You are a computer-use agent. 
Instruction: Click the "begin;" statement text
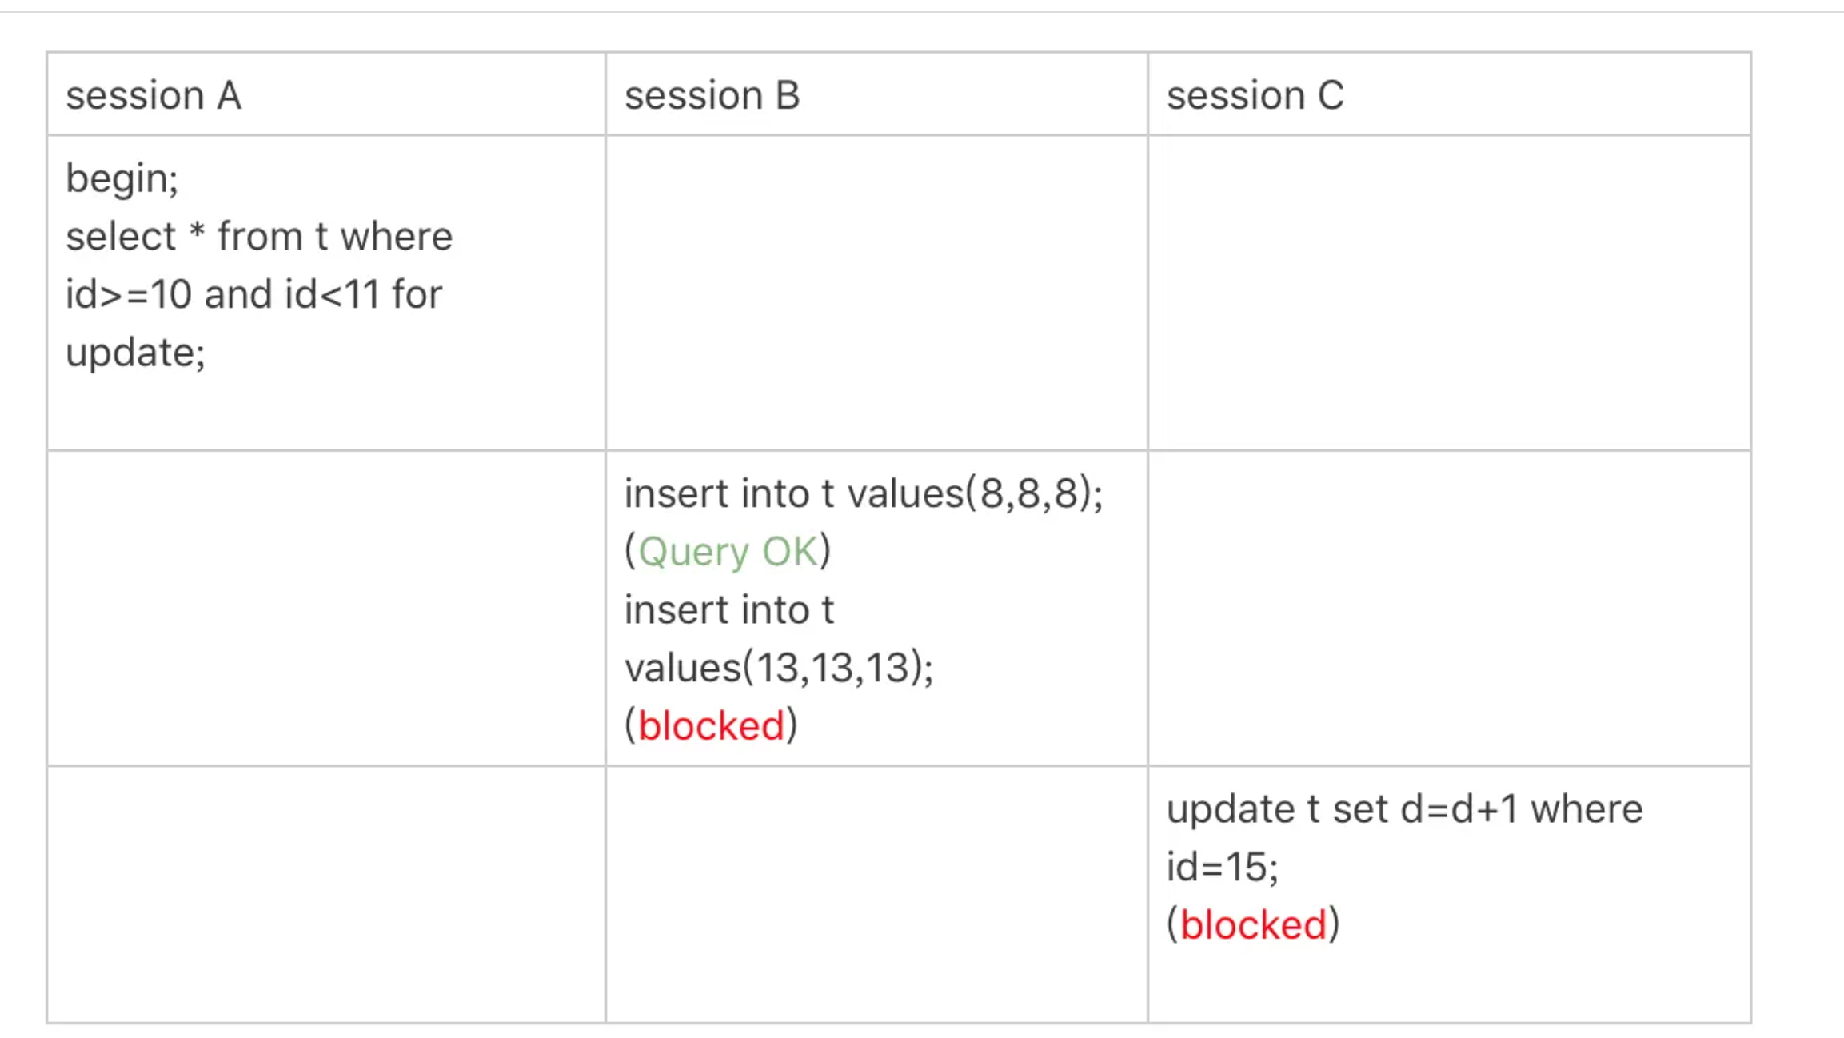pos(122,178)
